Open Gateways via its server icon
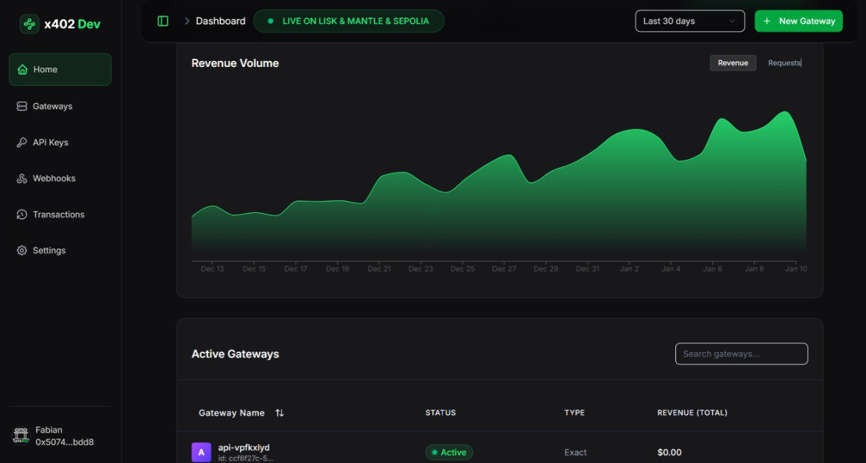 [x=22, y=106]
